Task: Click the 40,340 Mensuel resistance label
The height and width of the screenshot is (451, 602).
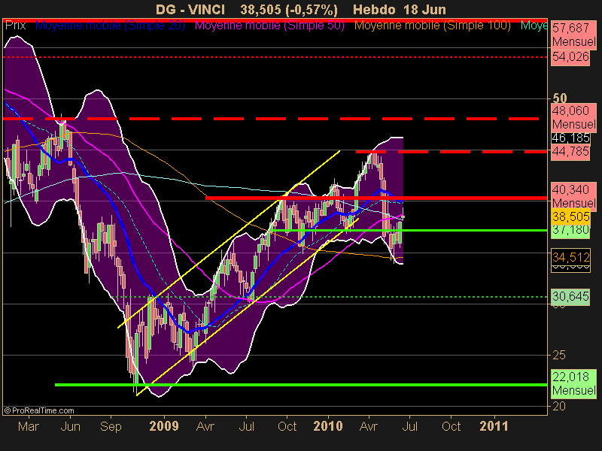Action: pos(574,196)
